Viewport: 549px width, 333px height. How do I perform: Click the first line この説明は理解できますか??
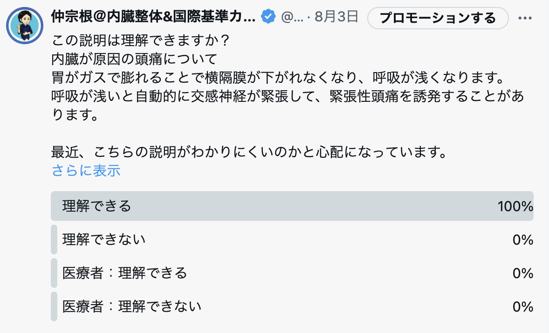(x=140, y=40)
